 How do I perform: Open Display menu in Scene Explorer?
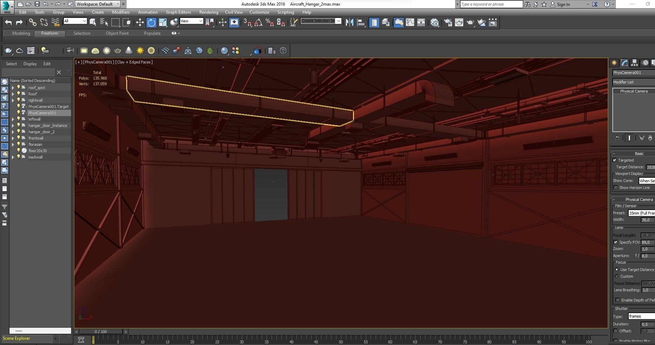tap(30, 64)
